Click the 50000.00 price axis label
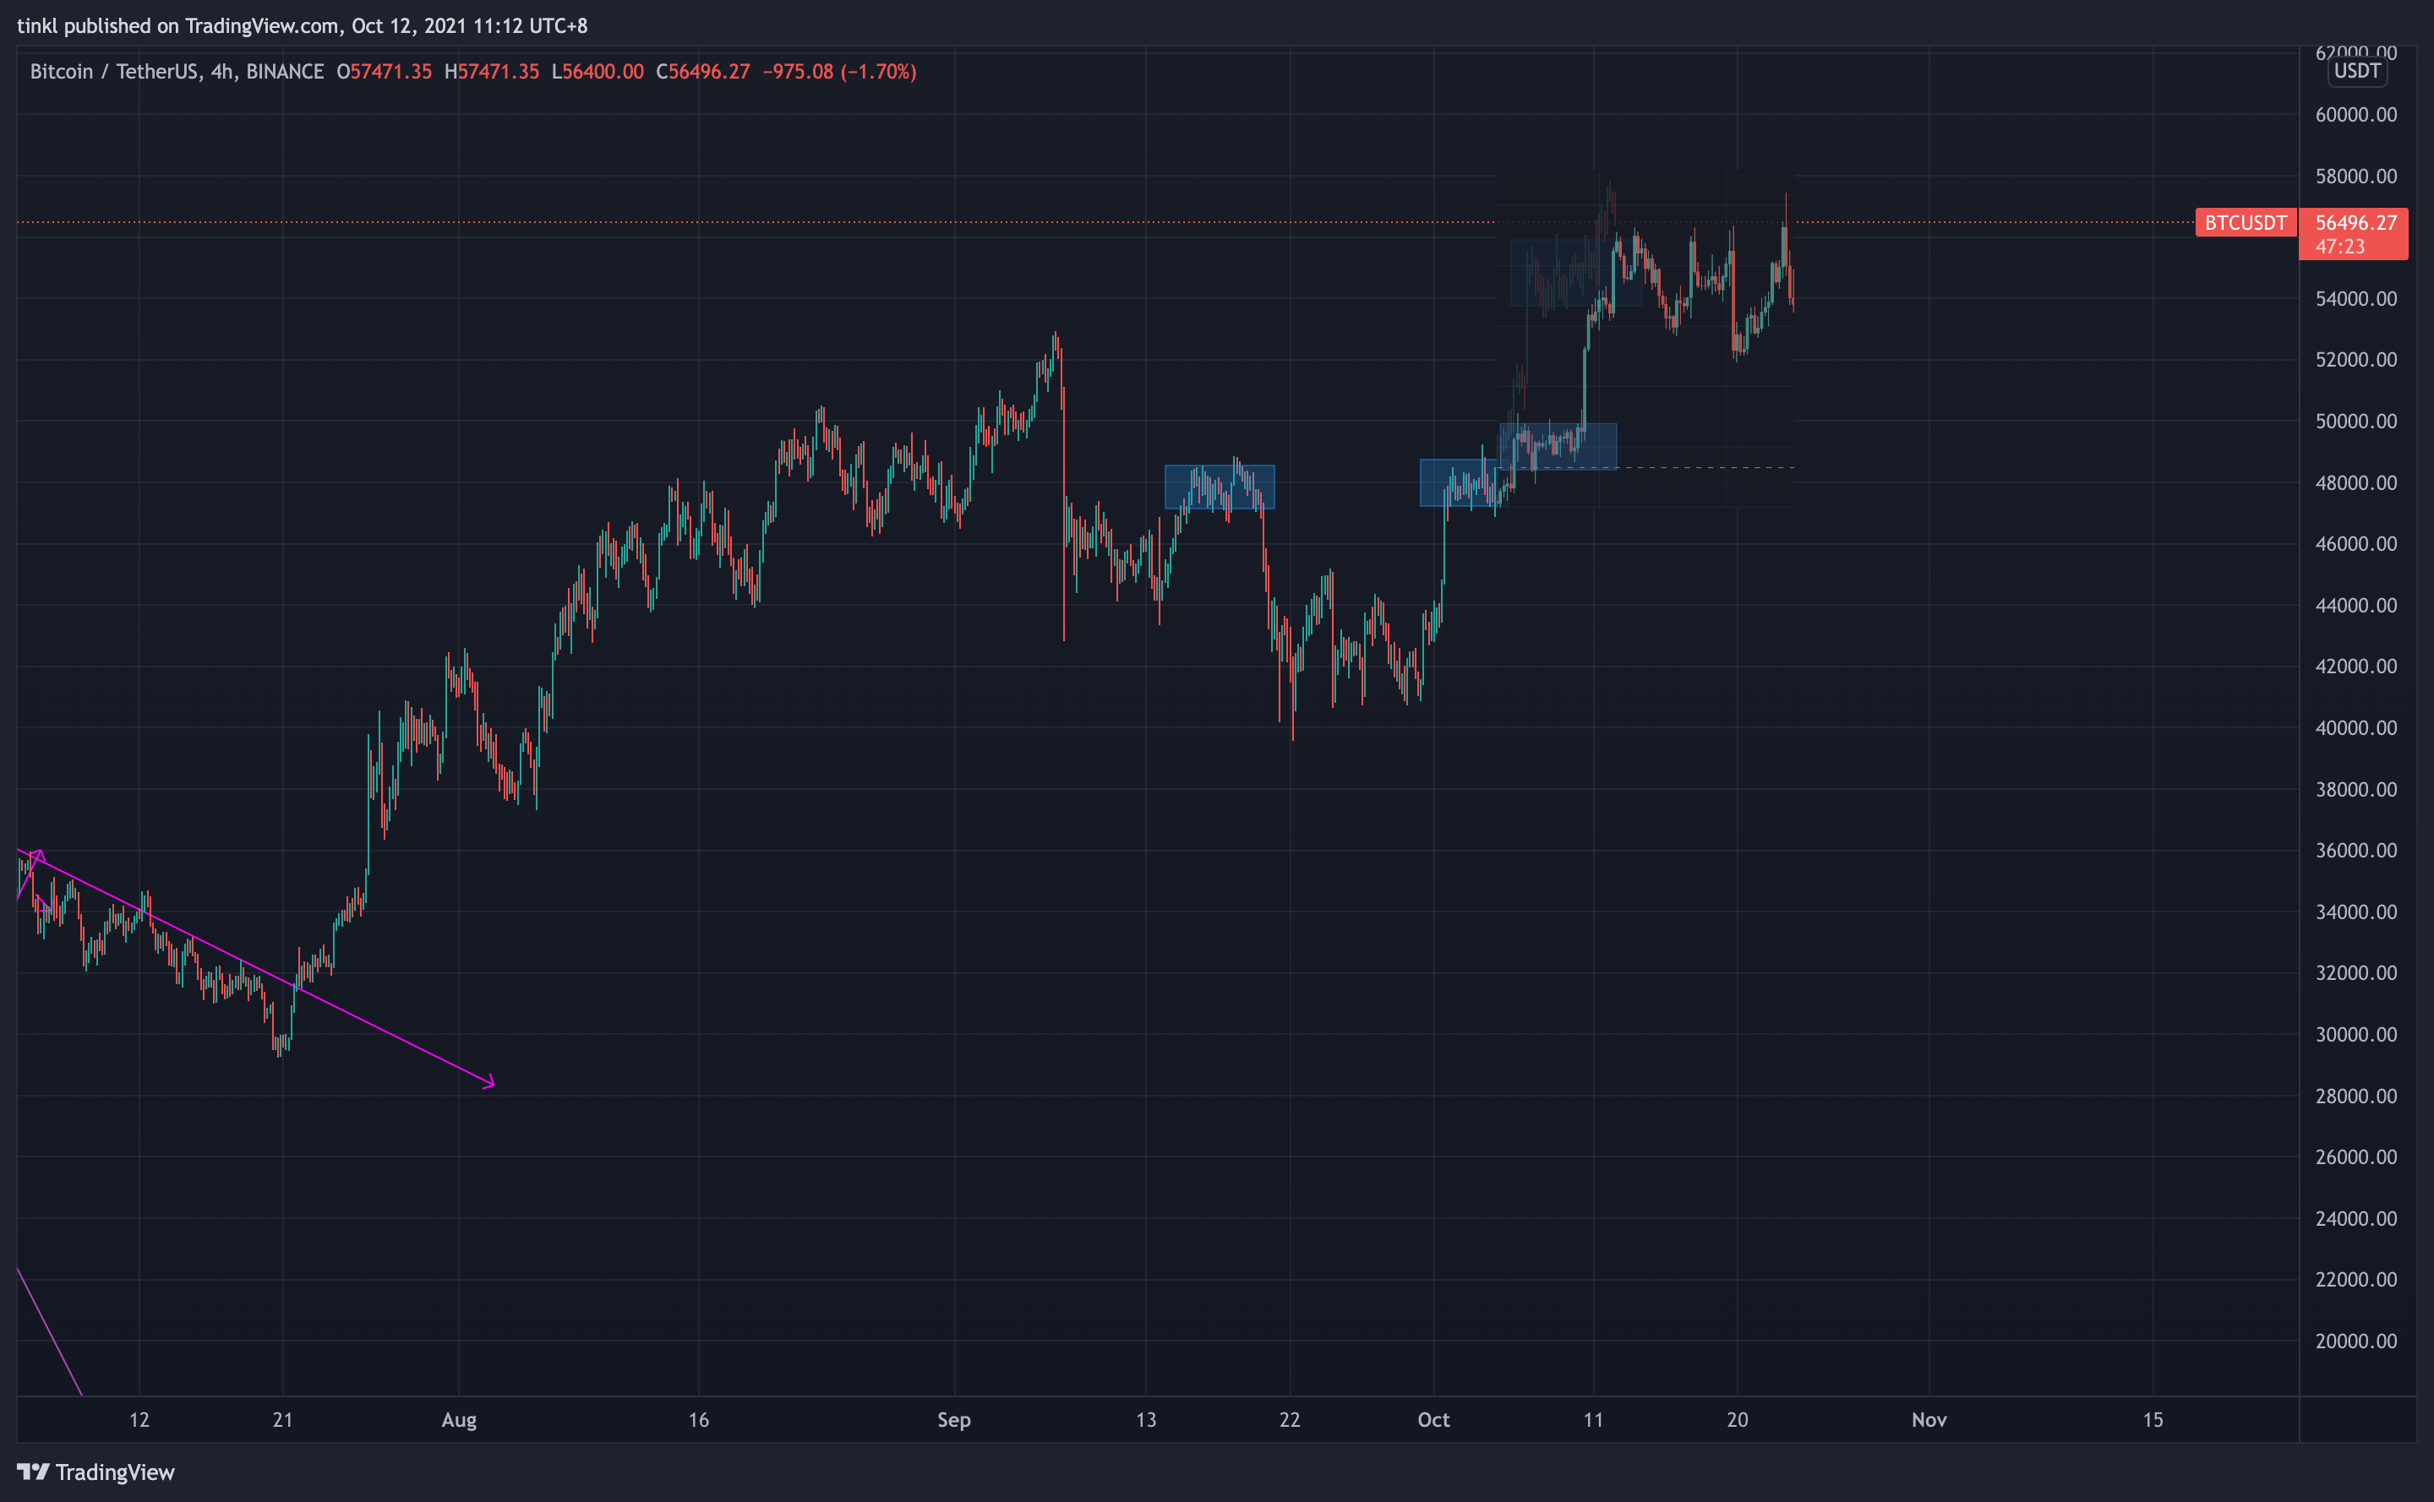Image resolution: width=2434 pixels, height=1502 pixels. point(2355,422)
